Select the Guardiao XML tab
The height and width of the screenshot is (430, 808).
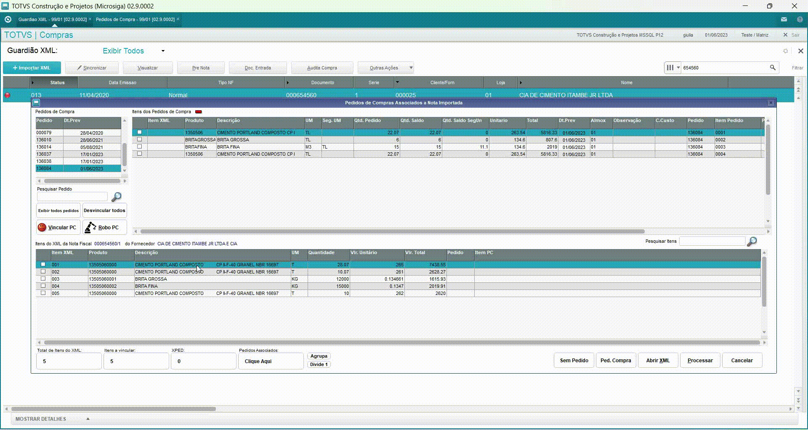(52, 19)
